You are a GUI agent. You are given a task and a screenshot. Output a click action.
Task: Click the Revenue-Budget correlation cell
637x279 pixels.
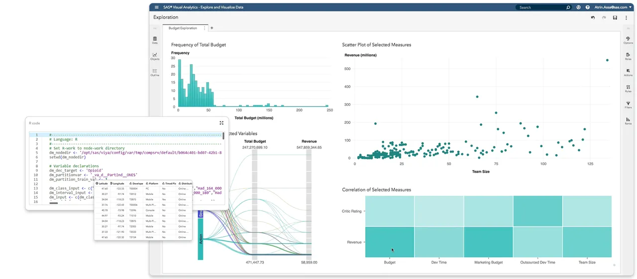coord(389,242)
